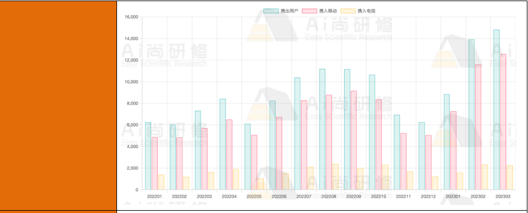Click the y-axis value 12,000
Viewport: 528px width, 213px height.
(x=131, y=60)
